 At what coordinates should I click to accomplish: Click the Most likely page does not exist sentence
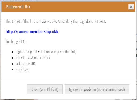click(82, 22)
